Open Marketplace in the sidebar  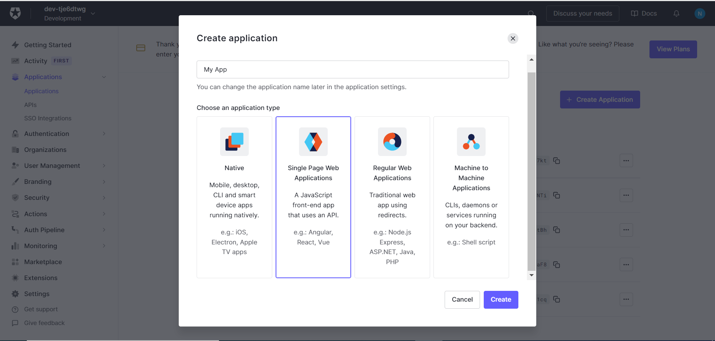point(43,262)
